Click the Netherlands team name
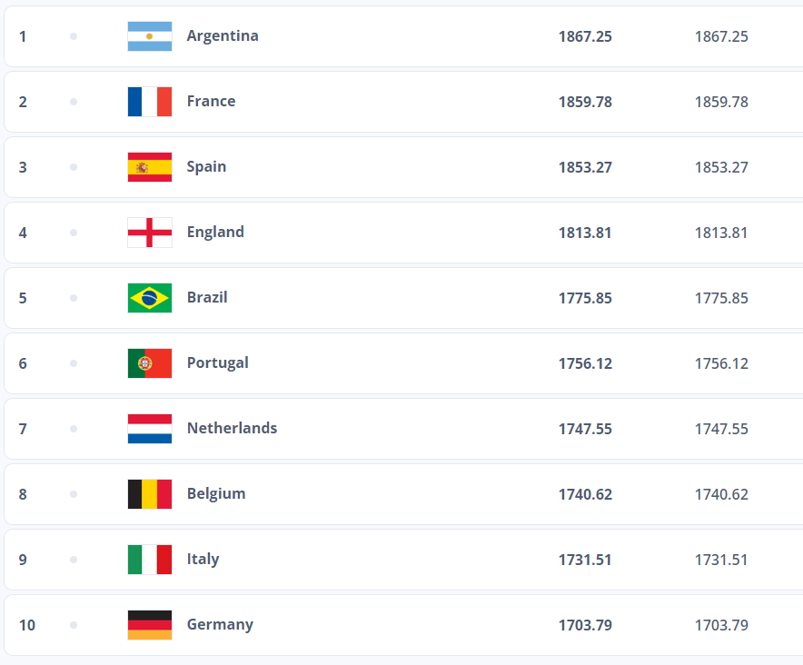Viewport: 803px width, 665px height. [232, 428]
